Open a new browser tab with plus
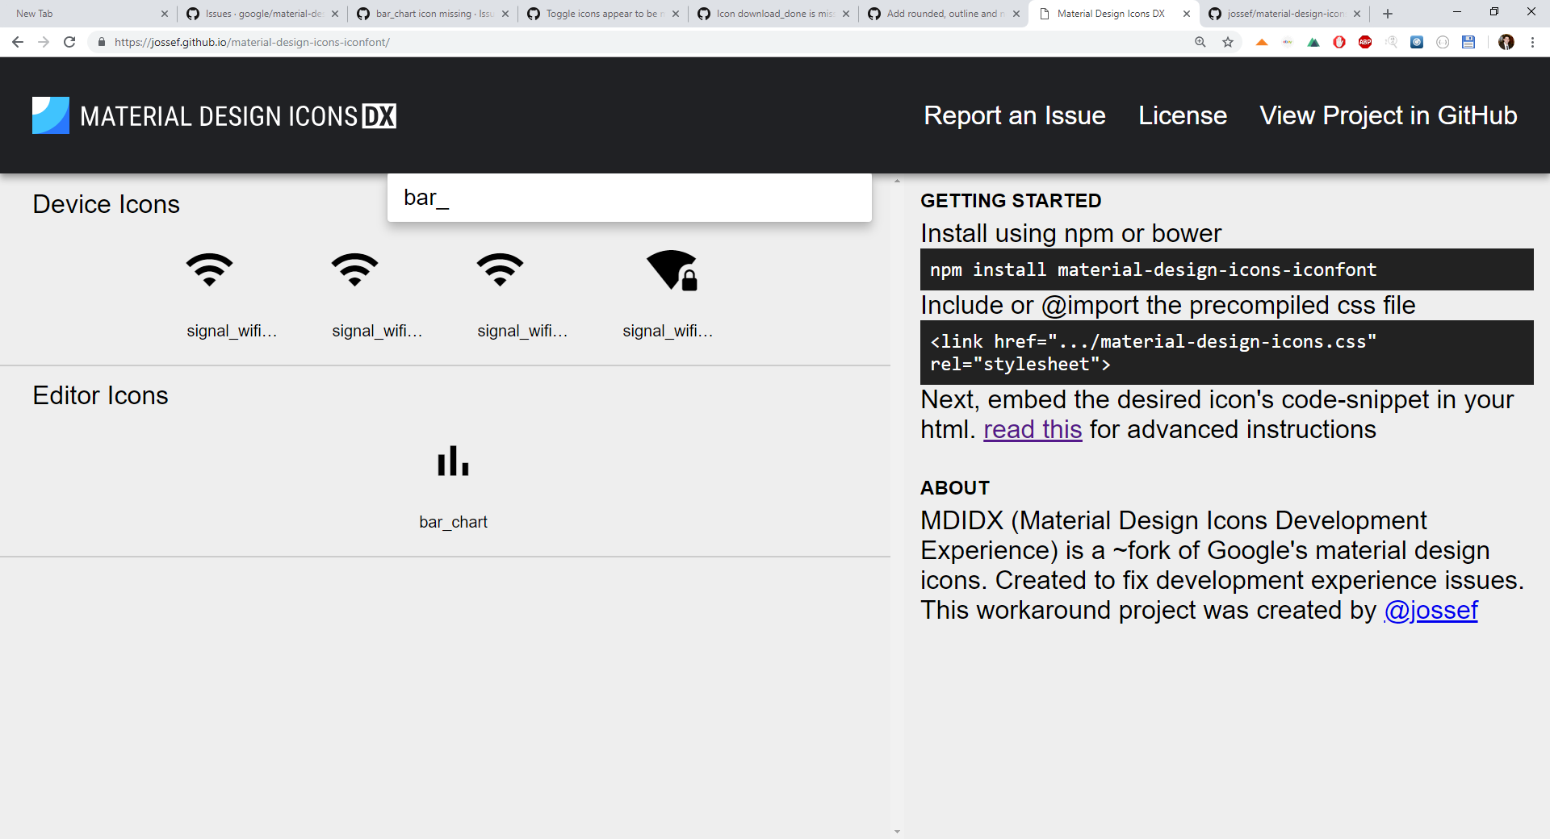The width and height of the screenshot is (1550, 839). 1388,14
